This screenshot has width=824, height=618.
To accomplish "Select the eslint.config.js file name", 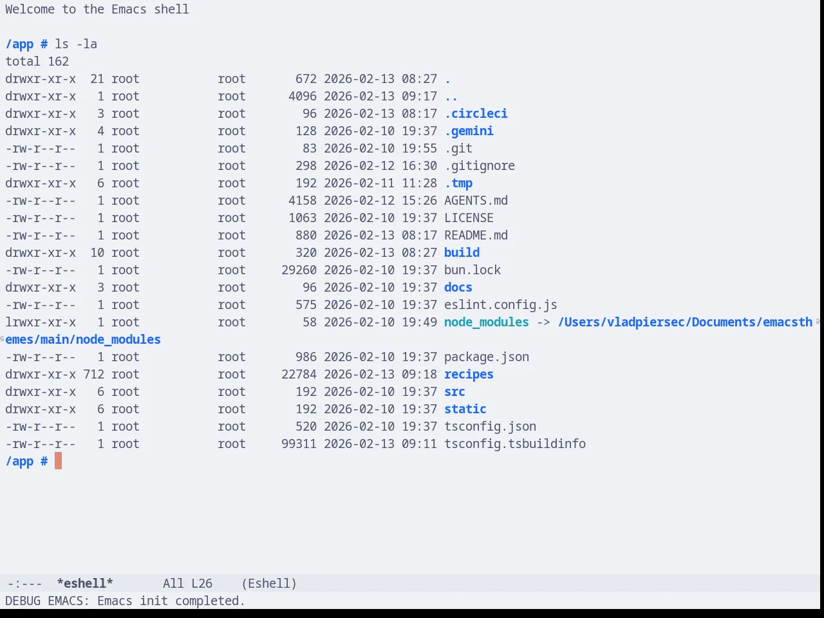I will (501, 304).
